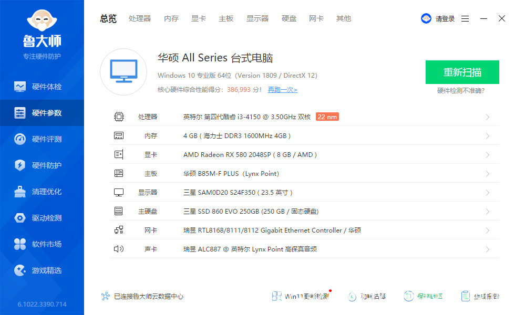
Task: Switch to the 硬盘 tab
Action: click(x=289, y=19)
